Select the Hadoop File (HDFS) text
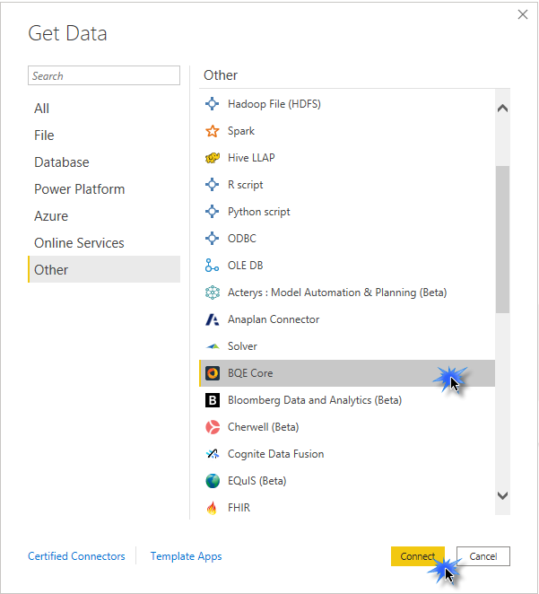The image size is (539, 594). coord(274,104)
